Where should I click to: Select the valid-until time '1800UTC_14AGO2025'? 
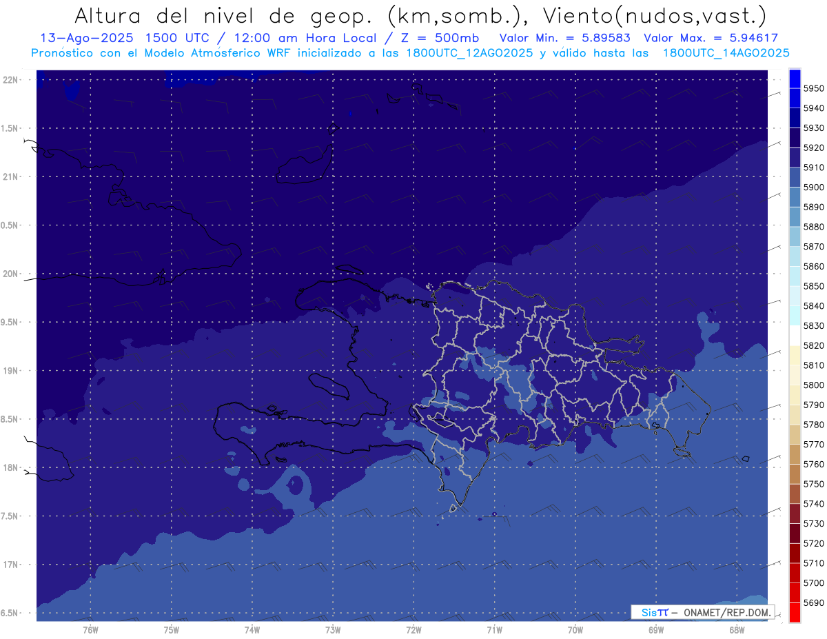(726, 53)
